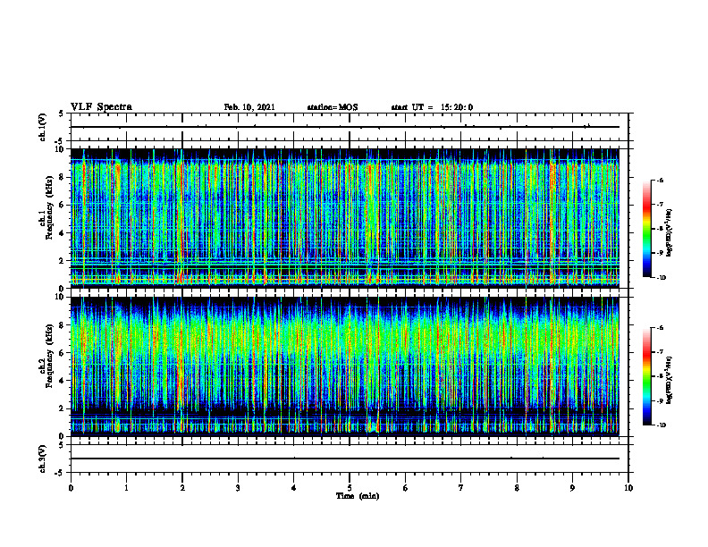Click time axis tick label '7'

coord(461,488)
